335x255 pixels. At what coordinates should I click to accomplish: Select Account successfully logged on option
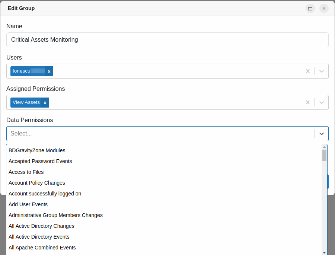click(45, 194)
